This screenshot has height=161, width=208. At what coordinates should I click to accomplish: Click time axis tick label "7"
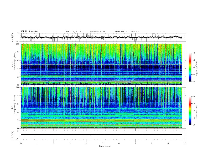[135, 143]
